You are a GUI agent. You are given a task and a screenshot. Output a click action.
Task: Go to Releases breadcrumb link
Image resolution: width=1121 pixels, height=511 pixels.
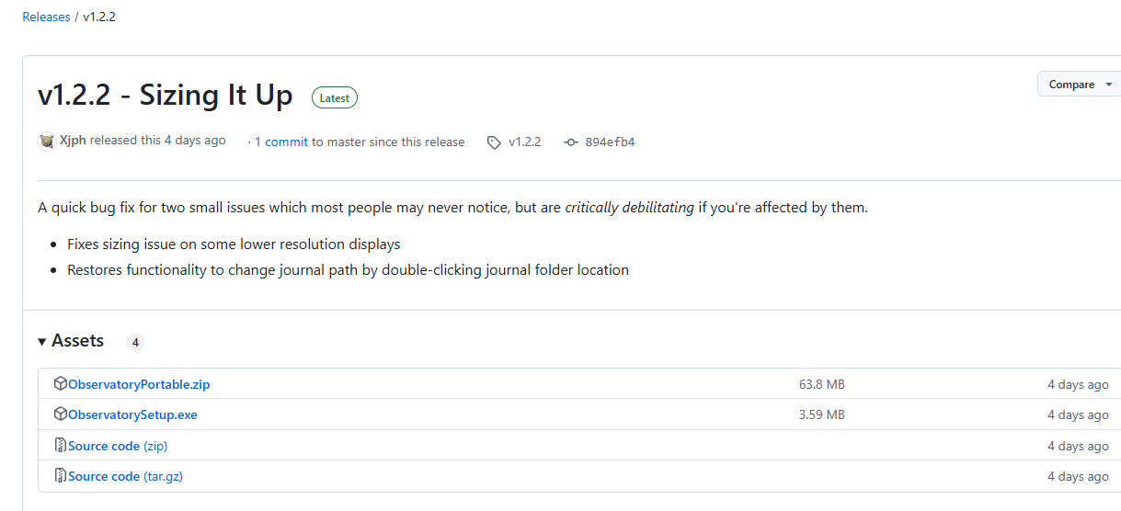tap(46, 17)
